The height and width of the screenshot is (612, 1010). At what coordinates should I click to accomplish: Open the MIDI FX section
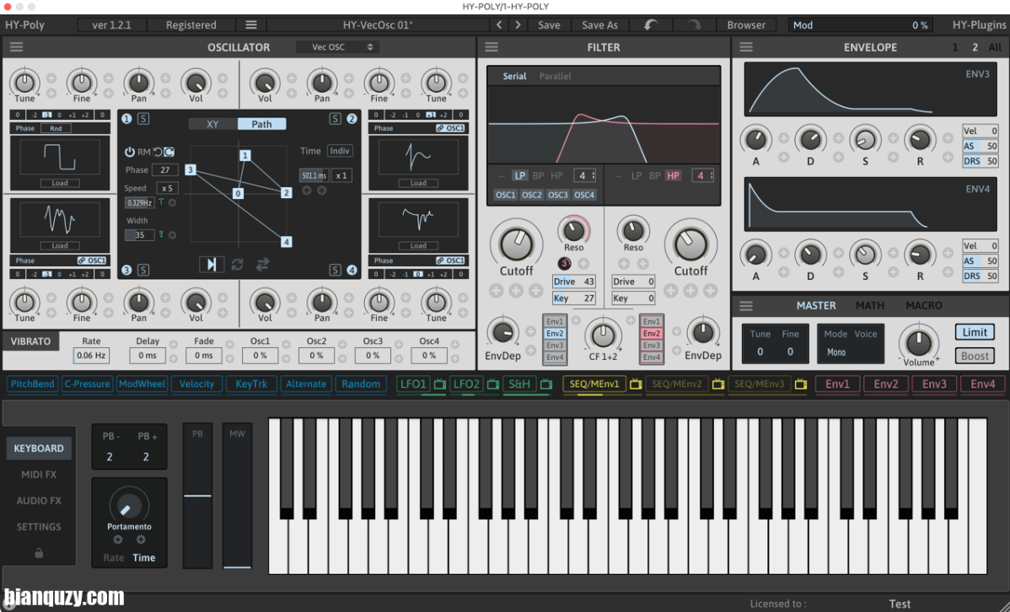click(x=39, y=475)
